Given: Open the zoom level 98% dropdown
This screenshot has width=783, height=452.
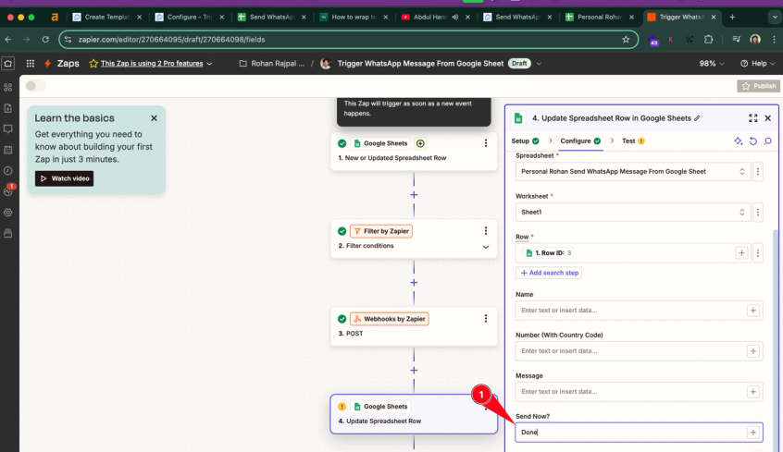Looking at the screenshot, I should [x=712, y=64].
